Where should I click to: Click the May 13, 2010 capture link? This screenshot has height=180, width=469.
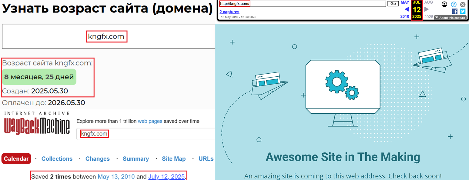(x=116, y=177)
